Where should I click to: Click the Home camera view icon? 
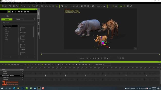(x=77, y=6)
